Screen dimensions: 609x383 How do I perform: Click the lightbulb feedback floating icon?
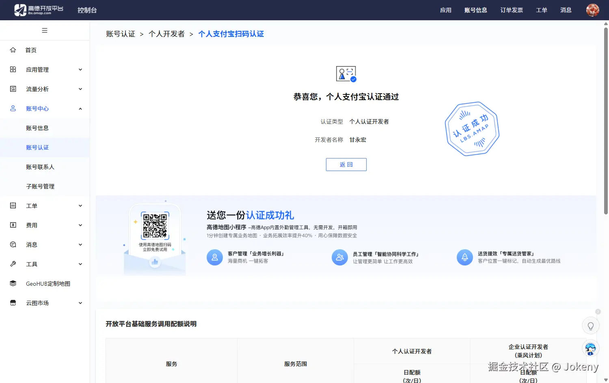tap(591, 326)
